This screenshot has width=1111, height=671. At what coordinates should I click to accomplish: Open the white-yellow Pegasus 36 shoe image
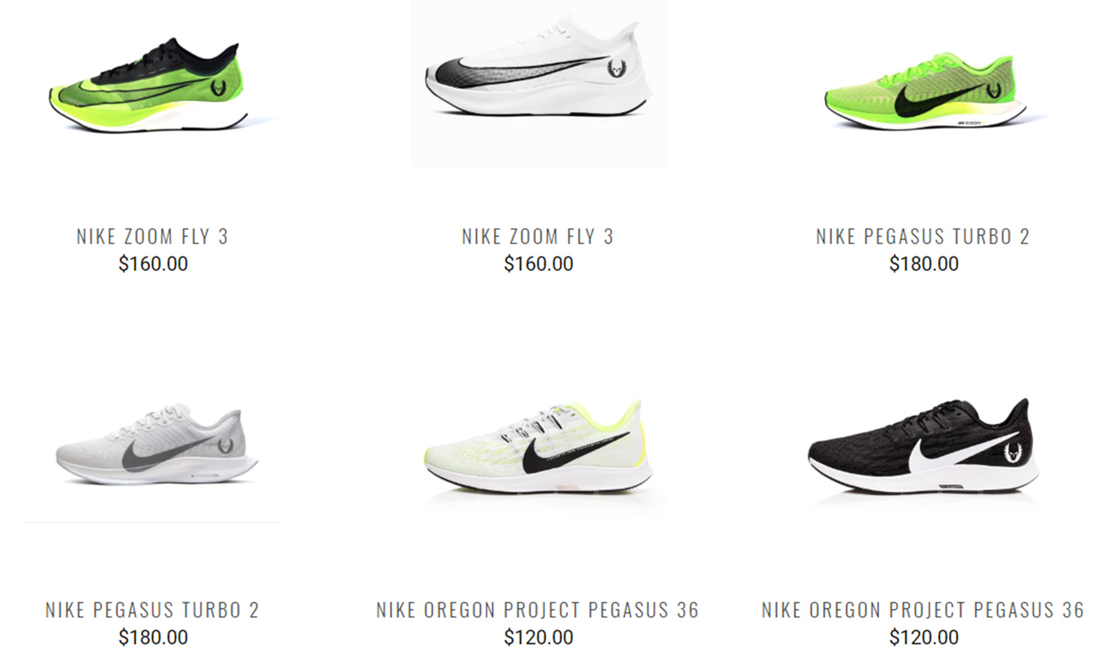coord(539,449)
